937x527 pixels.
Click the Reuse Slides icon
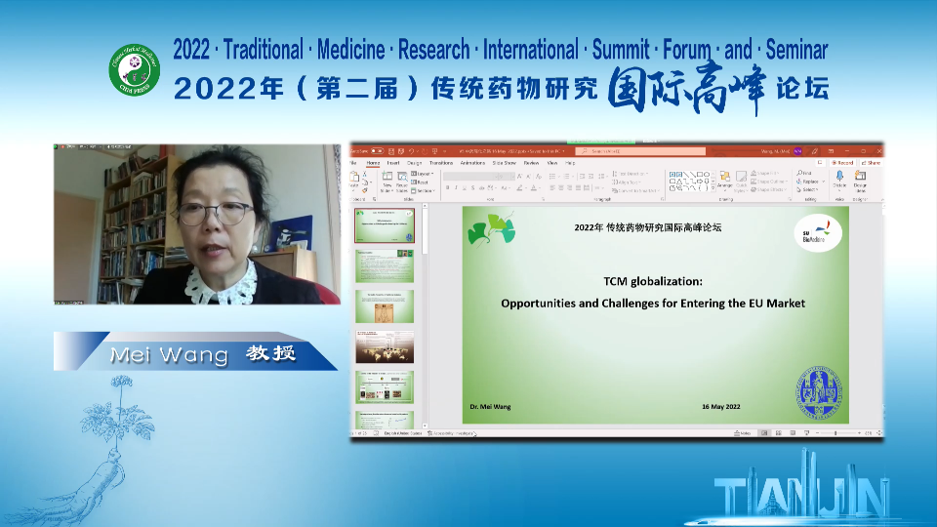(401, 182)
